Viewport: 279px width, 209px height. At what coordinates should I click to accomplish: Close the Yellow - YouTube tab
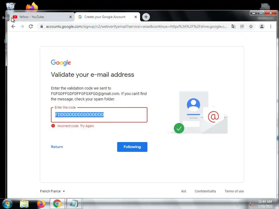71,17
